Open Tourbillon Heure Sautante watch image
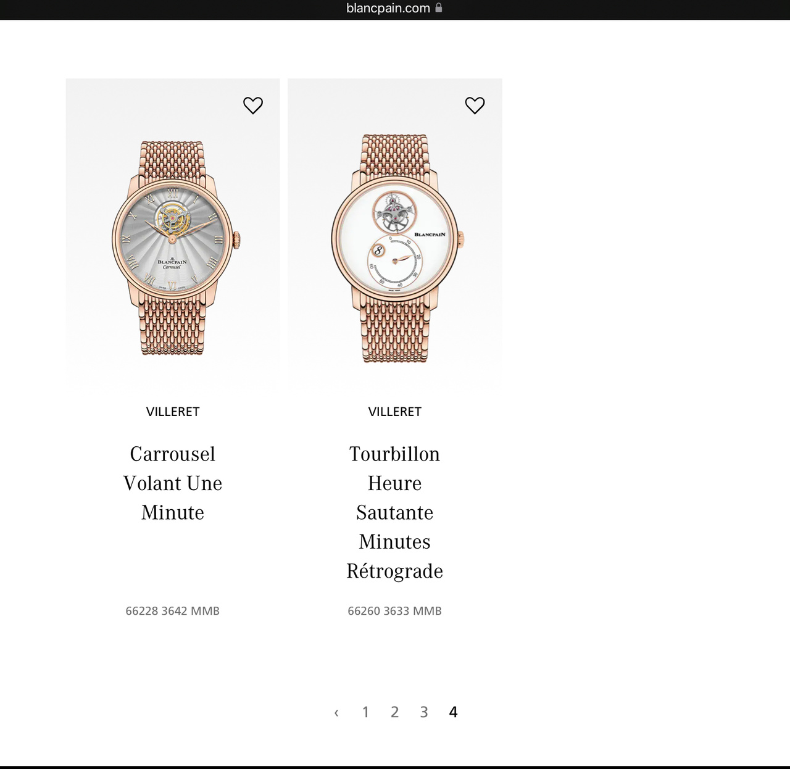This screenshot has width=790, height=769. pyautogui.click(x=395, y=233)
